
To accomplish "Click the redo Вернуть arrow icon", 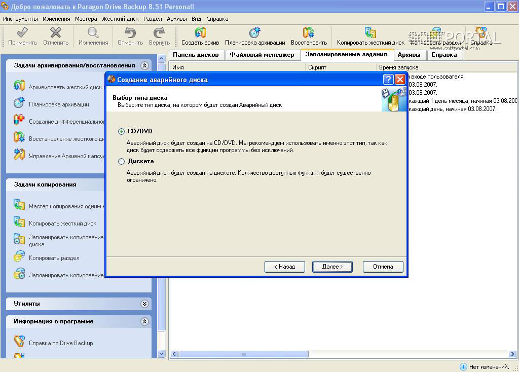I will point(159,32).
